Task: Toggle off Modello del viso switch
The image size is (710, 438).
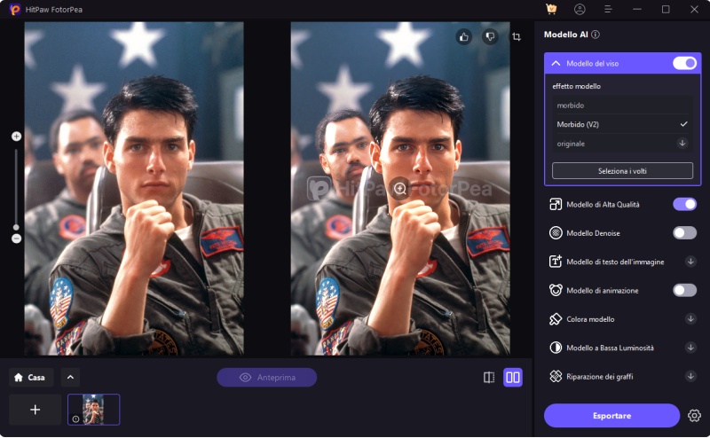Action: [684, 63]
